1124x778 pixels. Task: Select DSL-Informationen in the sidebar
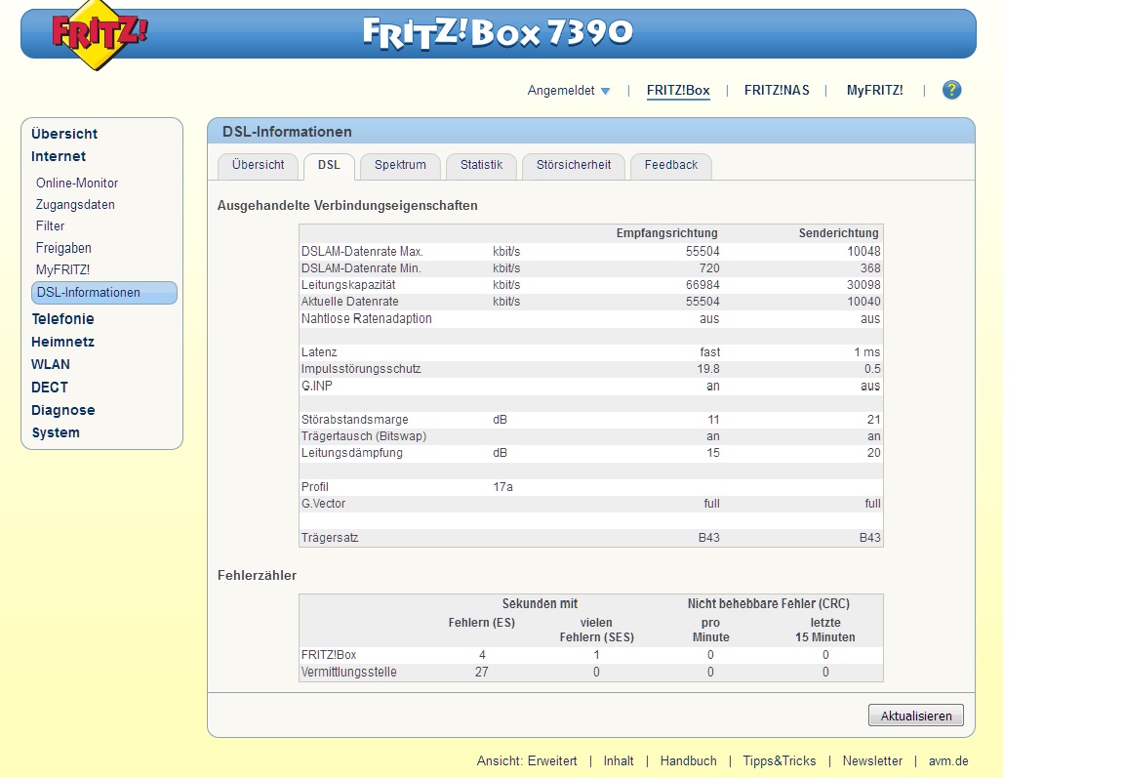click(x=104, y=293)
